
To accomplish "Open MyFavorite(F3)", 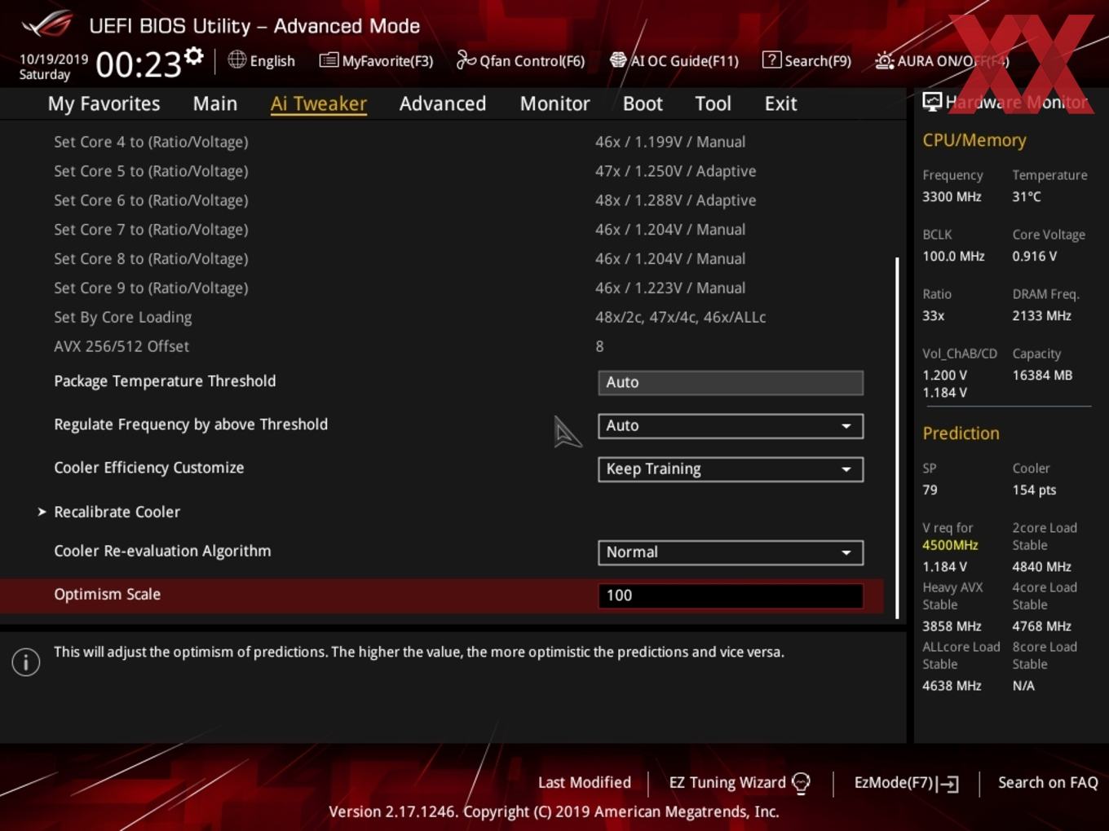I will point(376,60).
